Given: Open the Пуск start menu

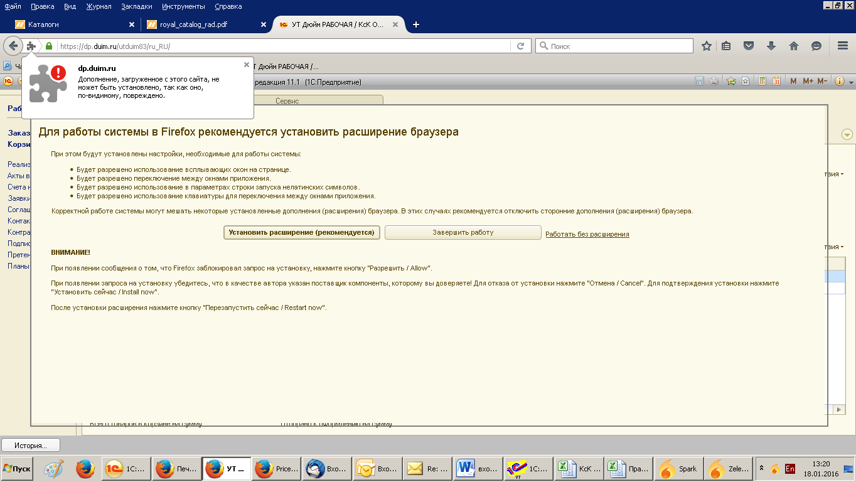Looking at the screenshot, I should [x=17, y=468].
